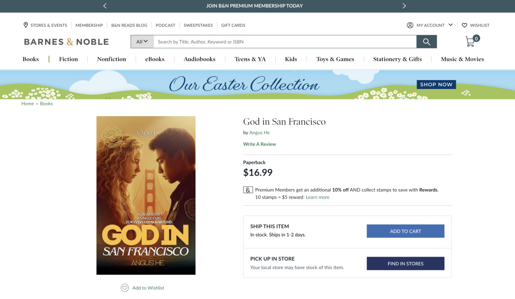Click the magnifying glass search button
Image resolution: width=515 pixels, height=299 pixels.
426,42
